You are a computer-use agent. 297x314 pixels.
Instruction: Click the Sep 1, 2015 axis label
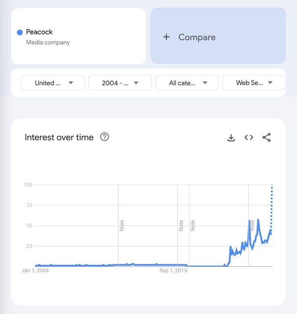pyautogui.click(x=174, y=270)
